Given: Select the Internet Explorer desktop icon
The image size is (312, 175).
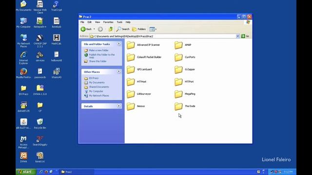Looking at the screenshot, I should 23,58.
